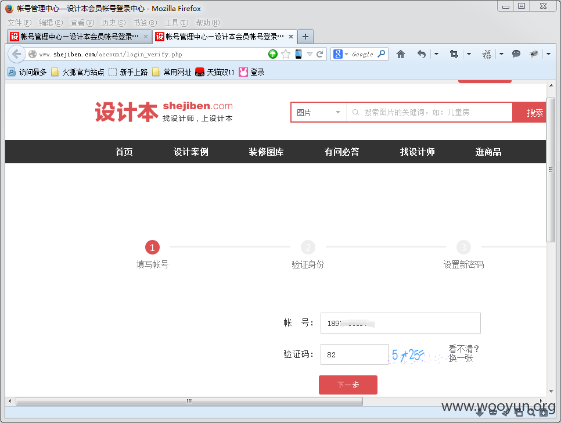Click the scroll up arrow

[551, 85]
